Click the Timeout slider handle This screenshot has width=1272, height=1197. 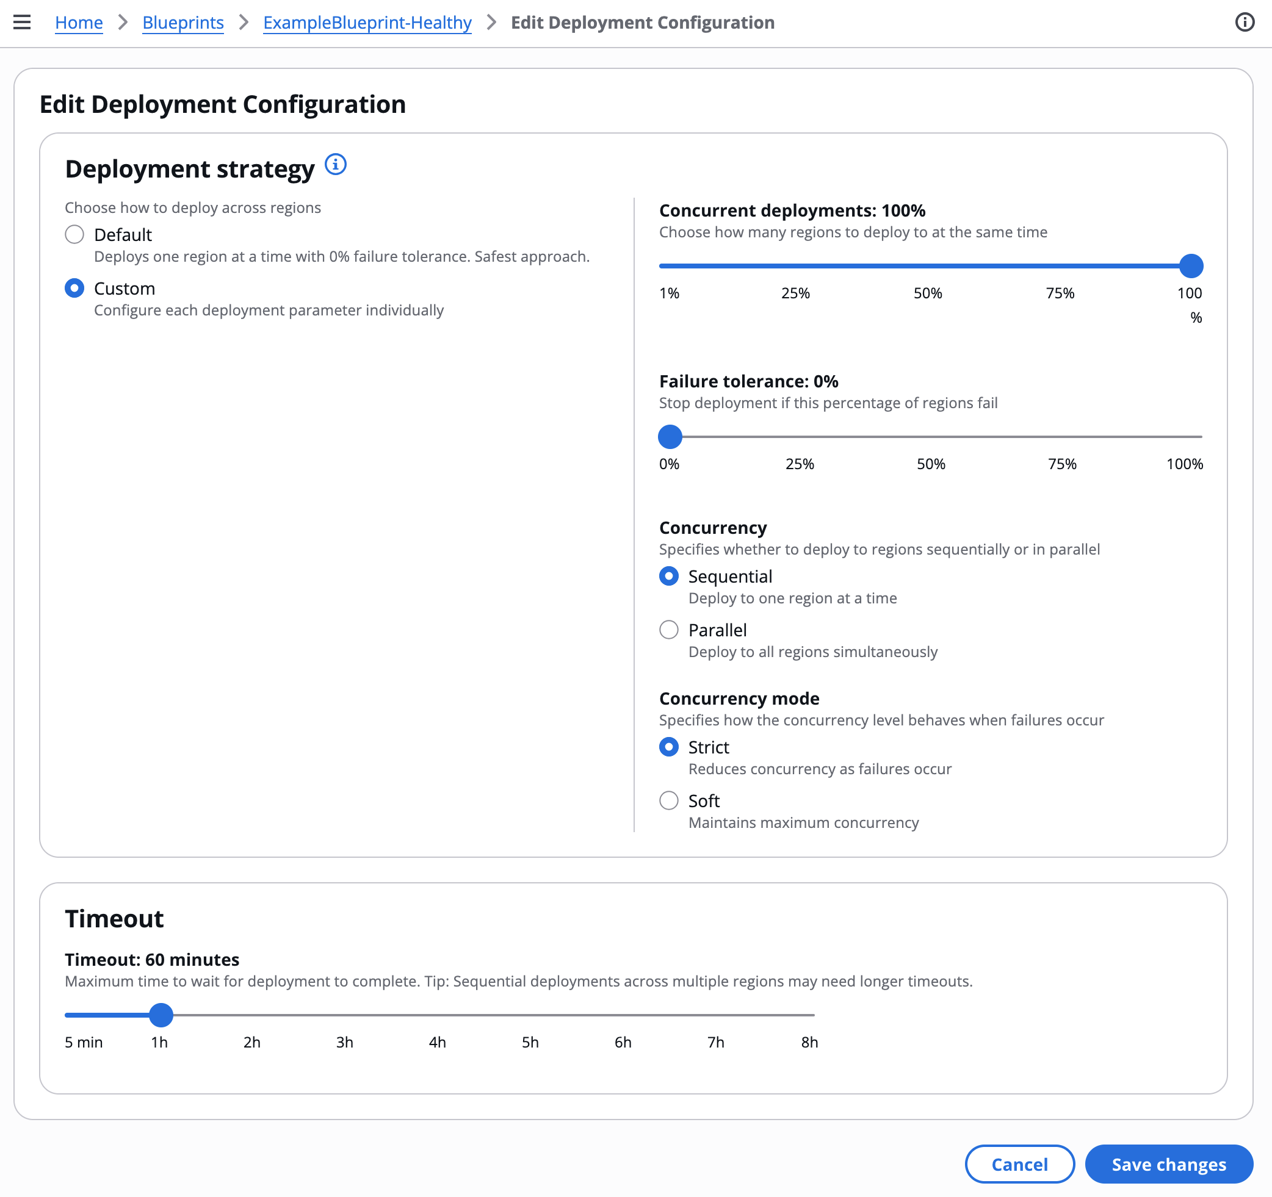pyautogui.click(x=161, y=1015)
